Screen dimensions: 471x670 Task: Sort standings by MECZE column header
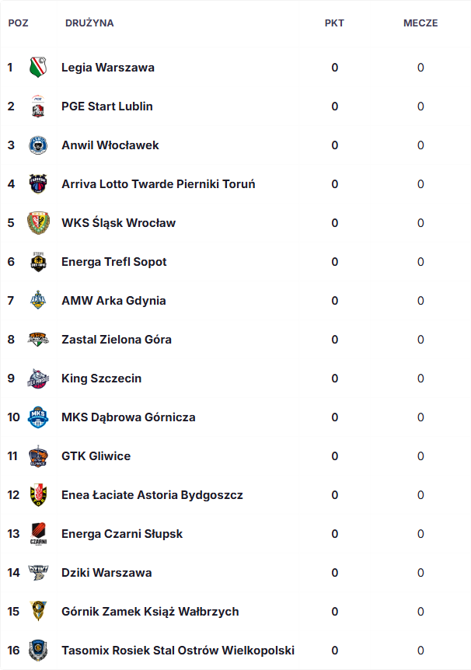[420, 23]
